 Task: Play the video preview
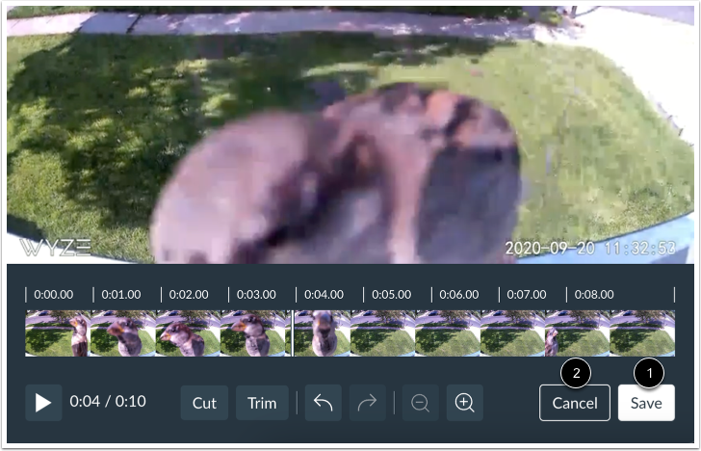click(x=43, y=402)
